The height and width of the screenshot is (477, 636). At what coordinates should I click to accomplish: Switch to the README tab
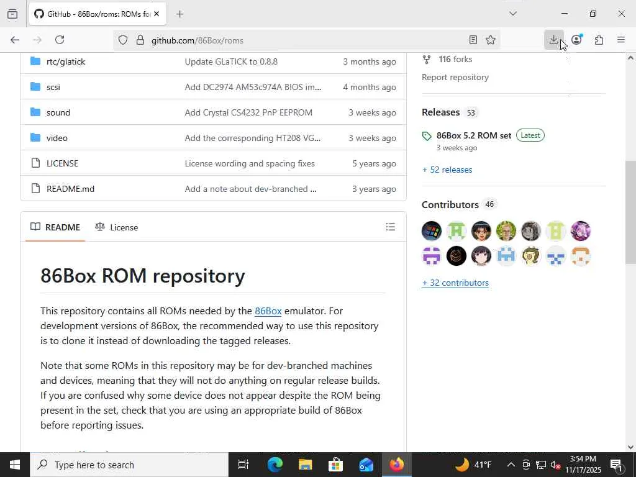[55, 227]
